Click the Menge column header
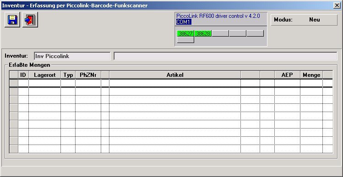 click(x=311, y=75)
